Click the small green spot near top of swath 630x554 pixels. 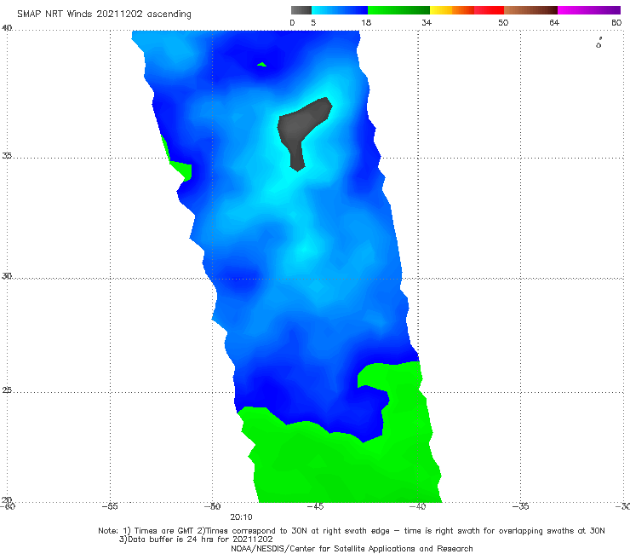[x=261, y=65]
